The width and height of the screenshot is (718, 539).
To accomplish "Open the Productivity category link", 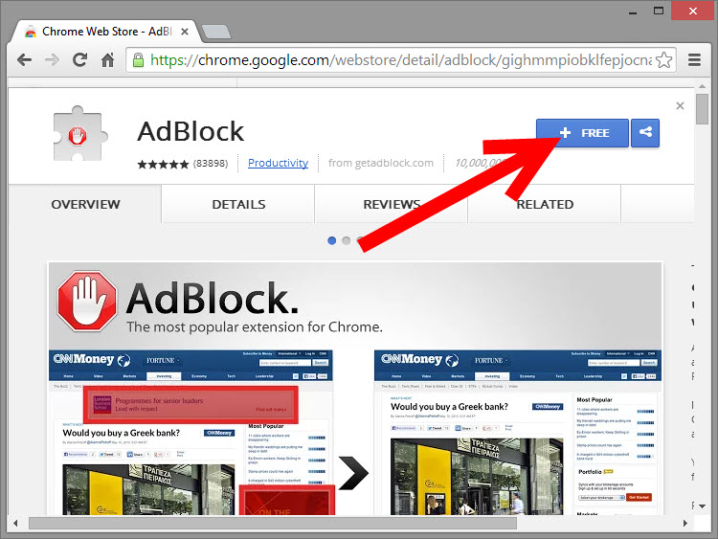I will pos(278,163).
